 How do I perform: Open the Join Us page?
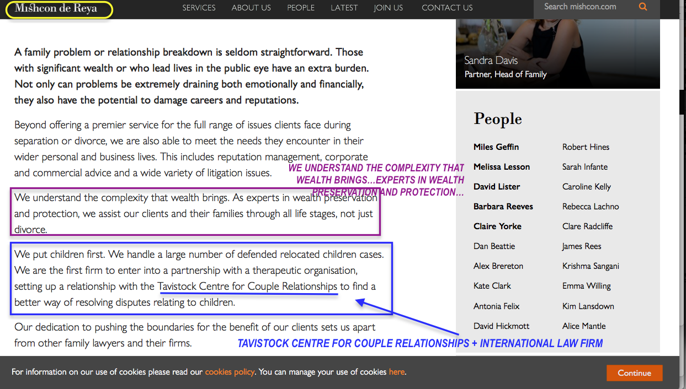click(388, 8)
